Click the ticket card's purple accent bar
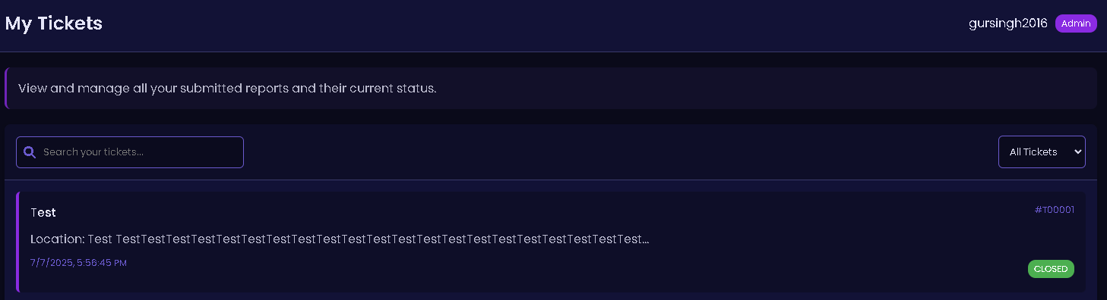 (x=17, y=242)
